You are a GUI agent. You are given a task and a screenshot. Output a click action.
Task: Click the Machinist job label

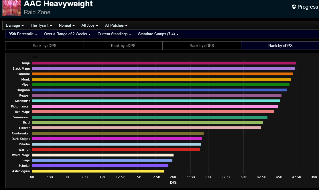pyautogui.click(x=22, y=101)
